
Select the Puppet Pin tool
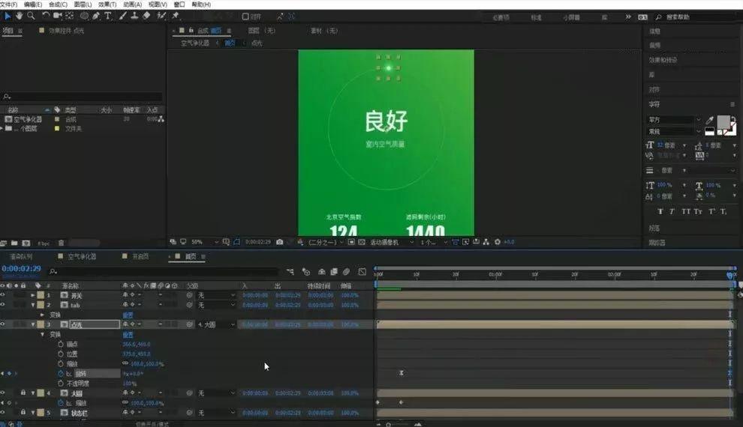pos(176,16)
